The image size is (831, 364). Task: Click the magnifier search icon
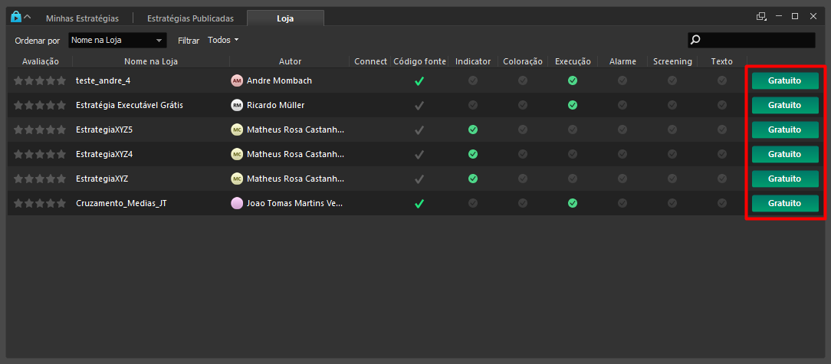coord(696,40)
